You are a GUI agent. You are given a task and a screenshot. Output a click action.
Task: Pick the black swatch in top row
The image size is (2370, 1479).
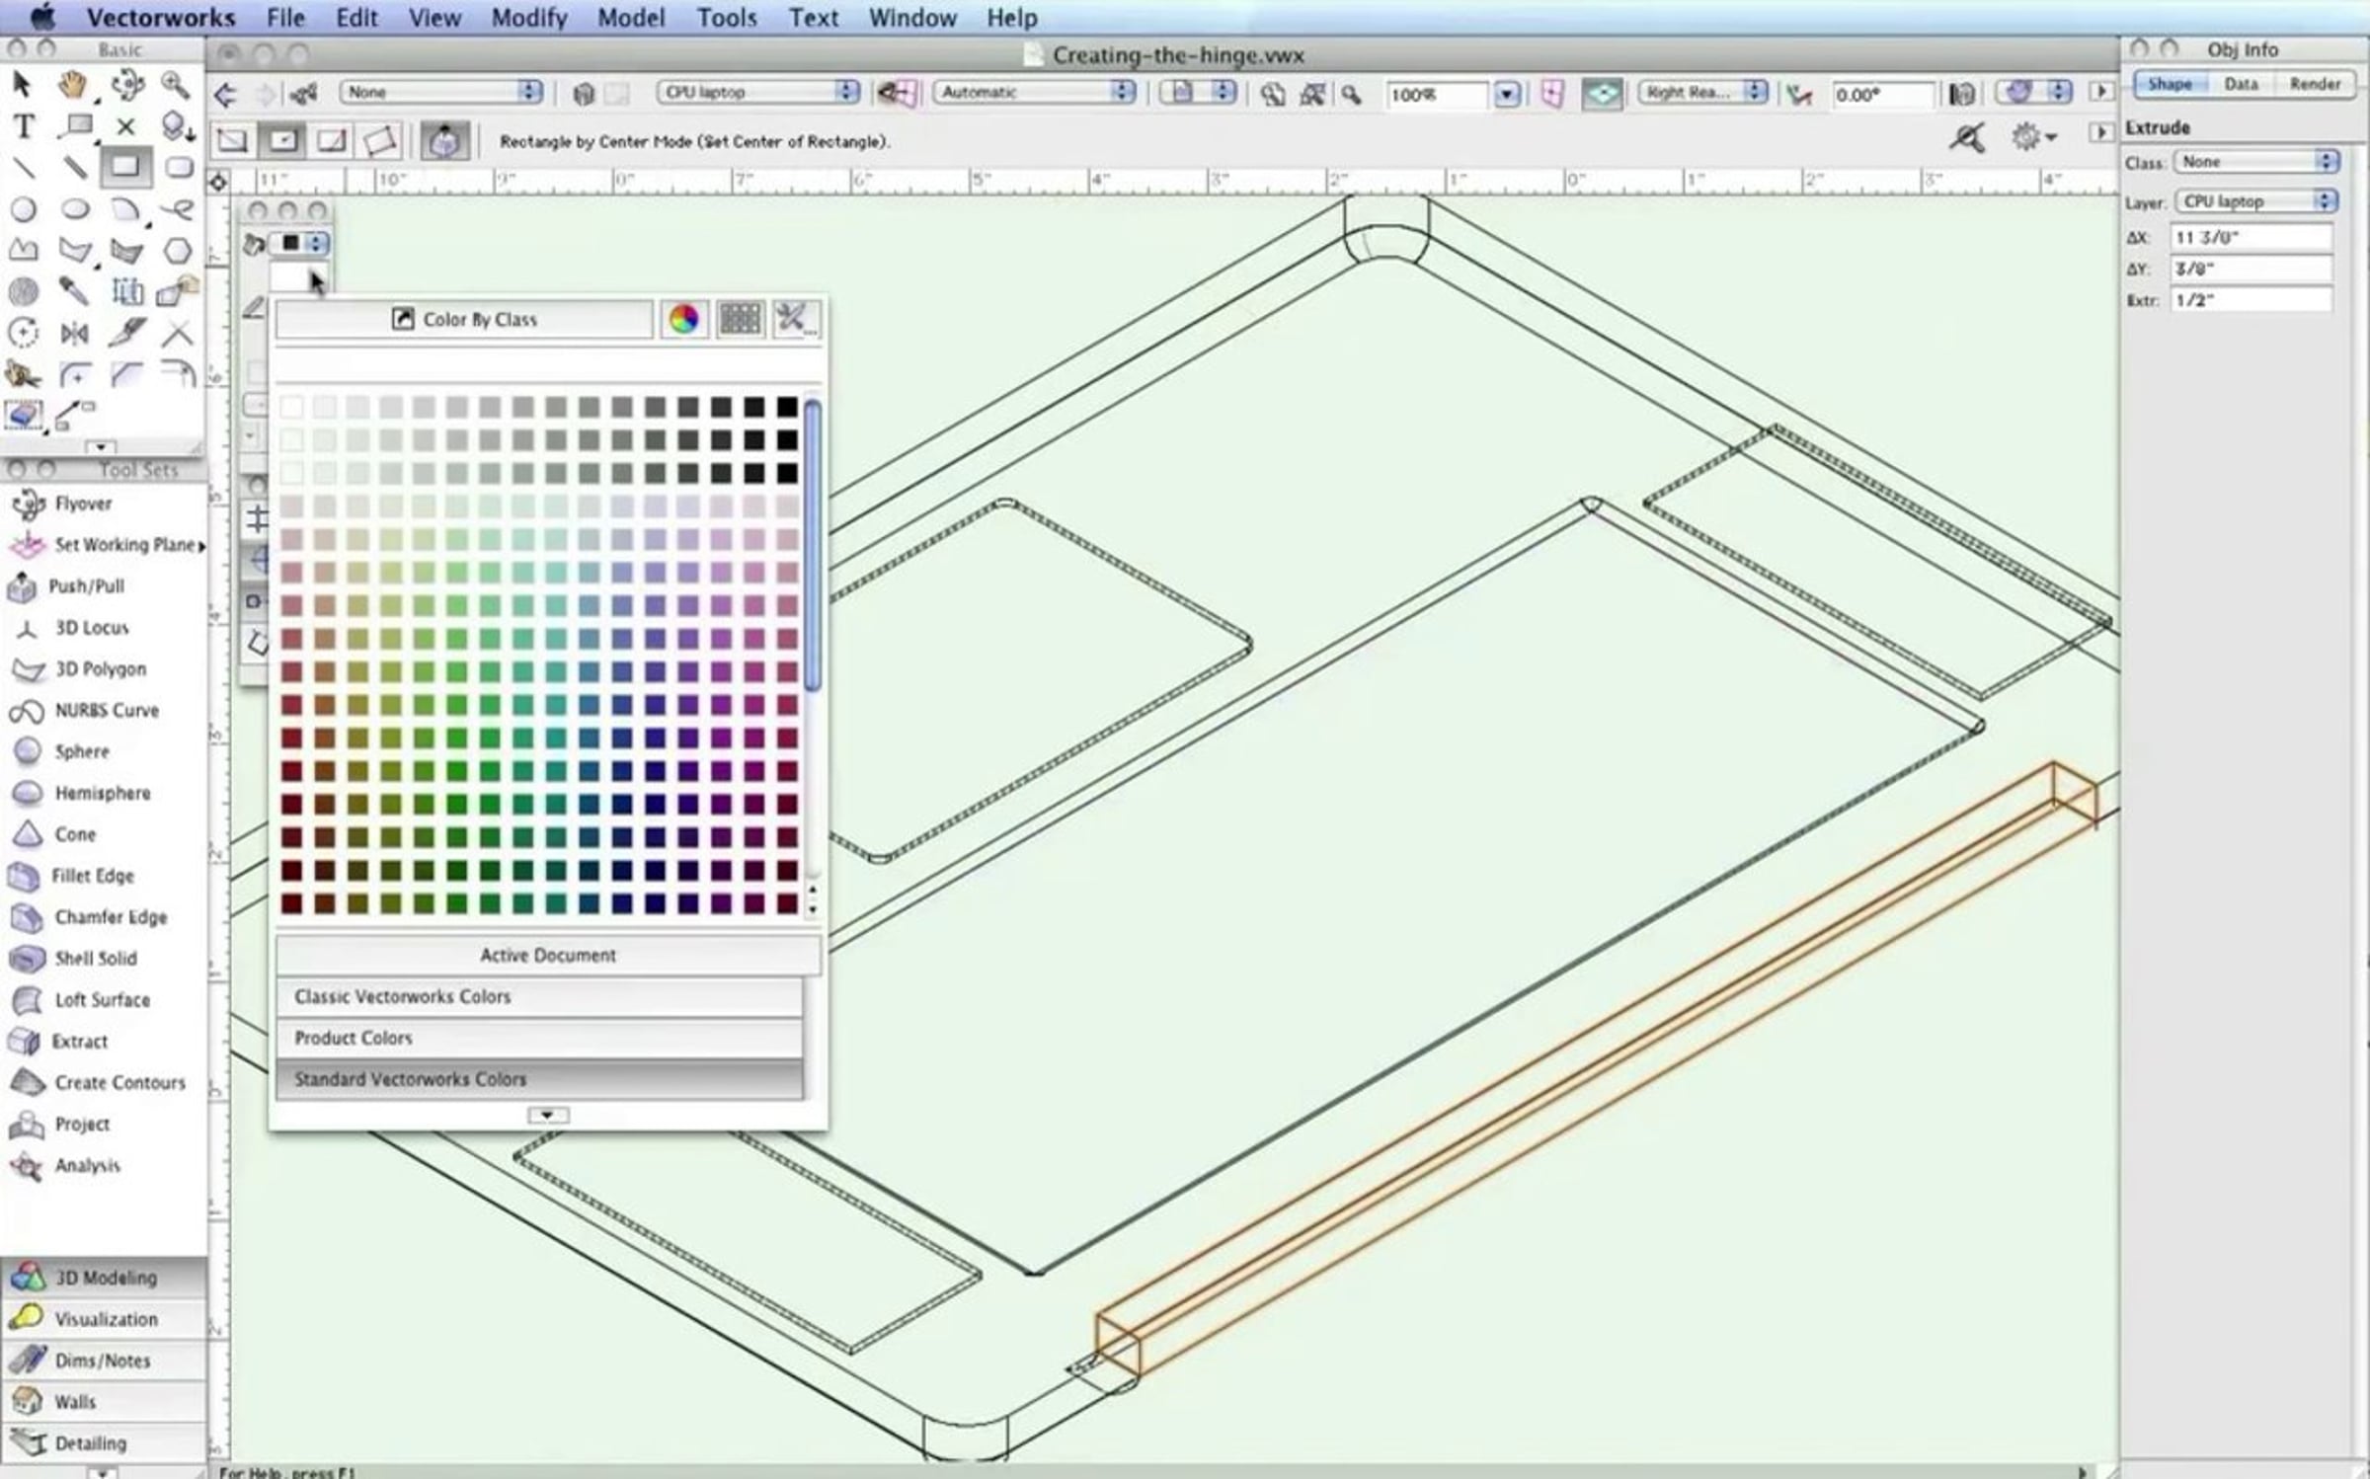click(787, 407)
